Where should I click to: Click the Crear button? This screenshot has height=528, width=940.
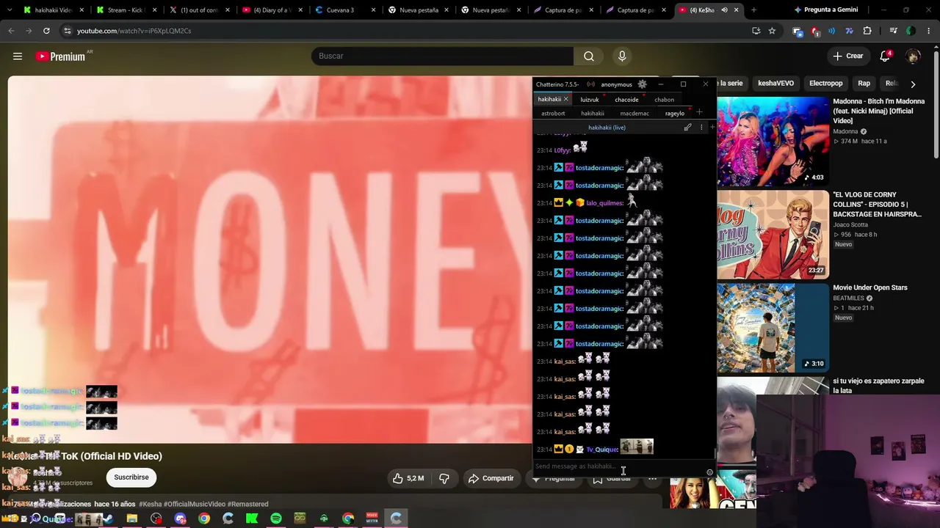pyautogui.click(x=847, y=56)
